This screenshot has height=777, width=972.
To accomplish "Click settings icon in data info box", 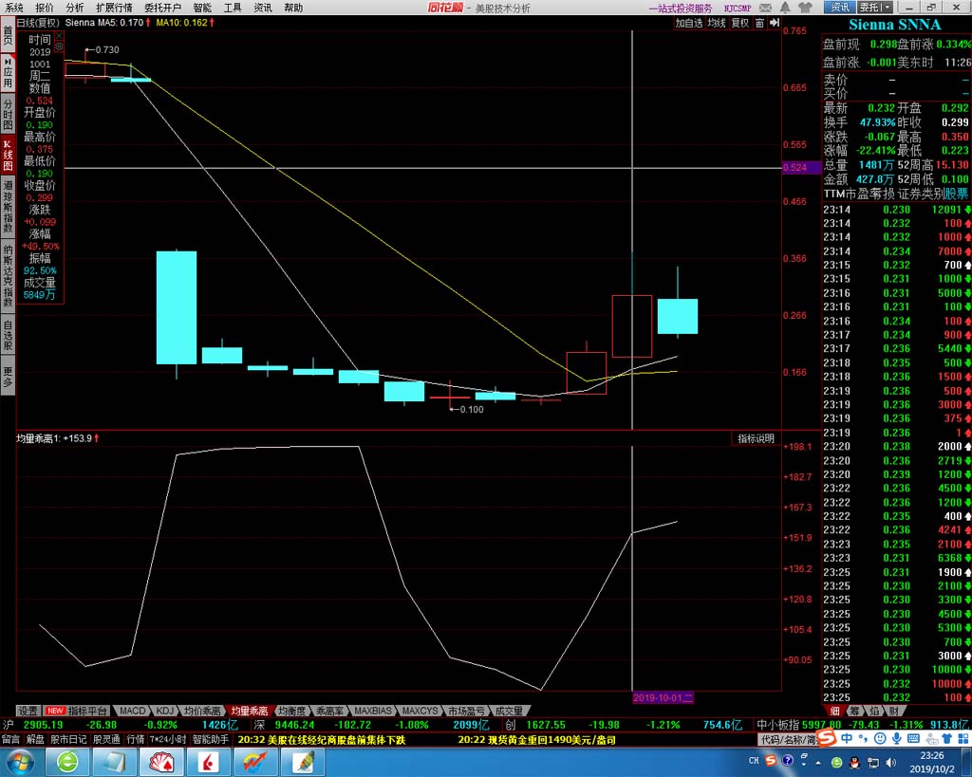I will pyautogui.click(x=59, y=46).
